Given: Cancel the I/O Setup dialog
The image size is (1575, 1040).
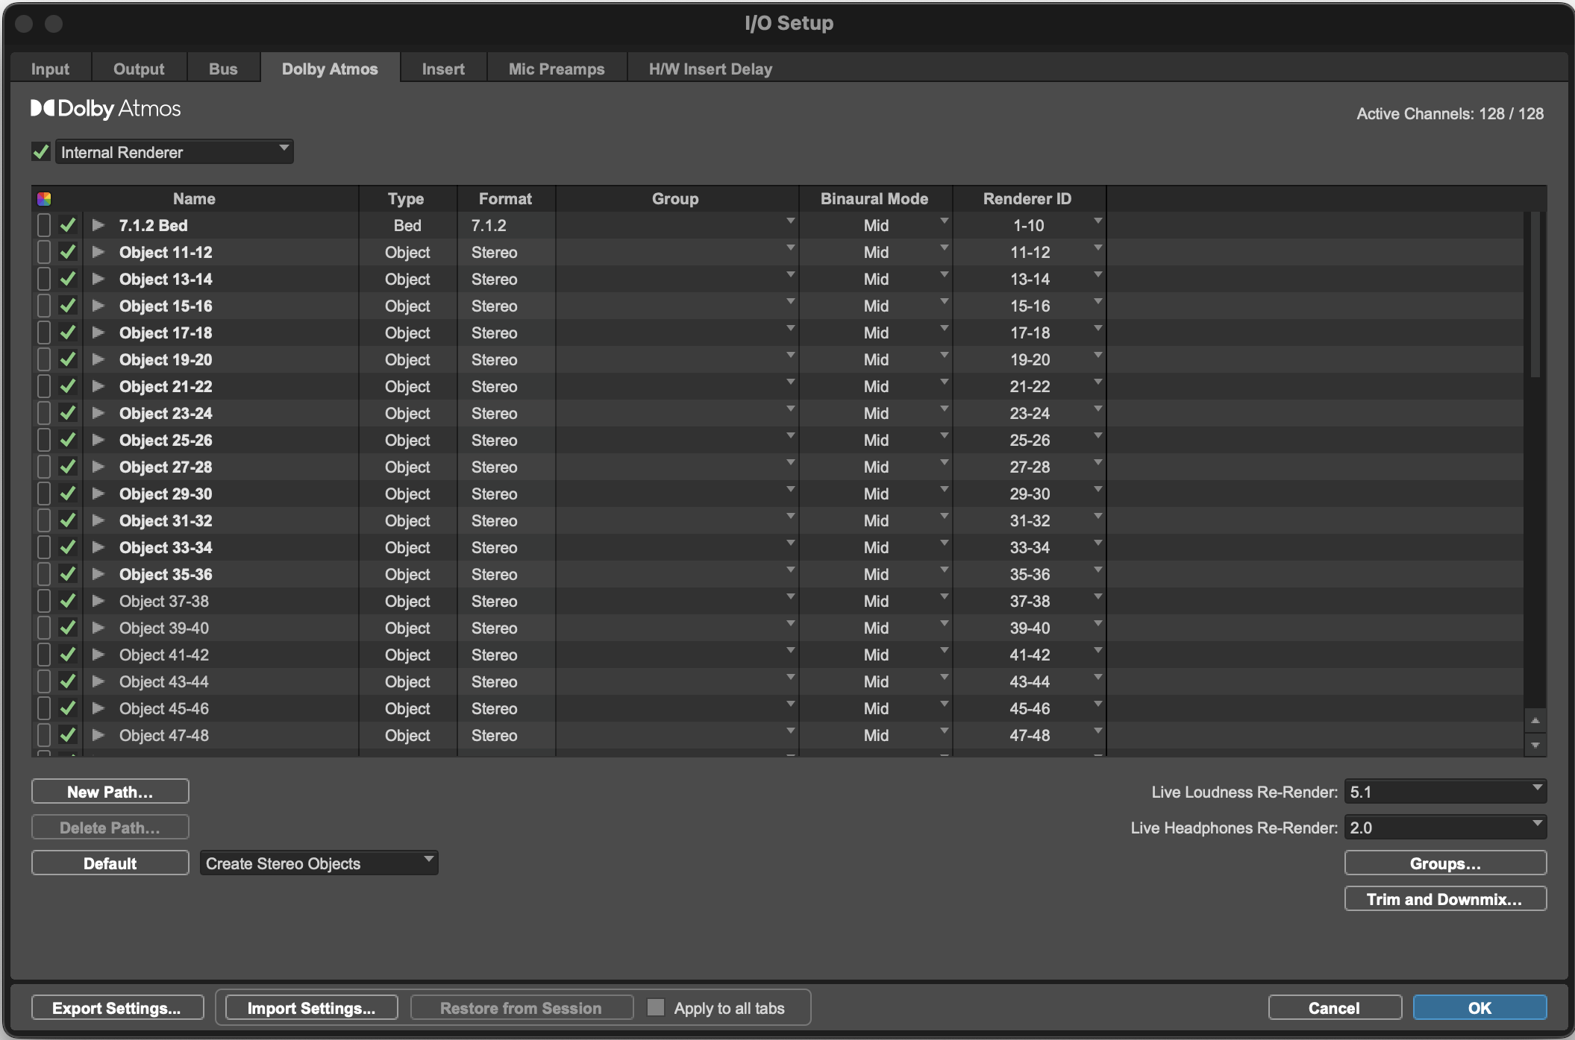Looking at the screenshot, I should 1335,1008.
